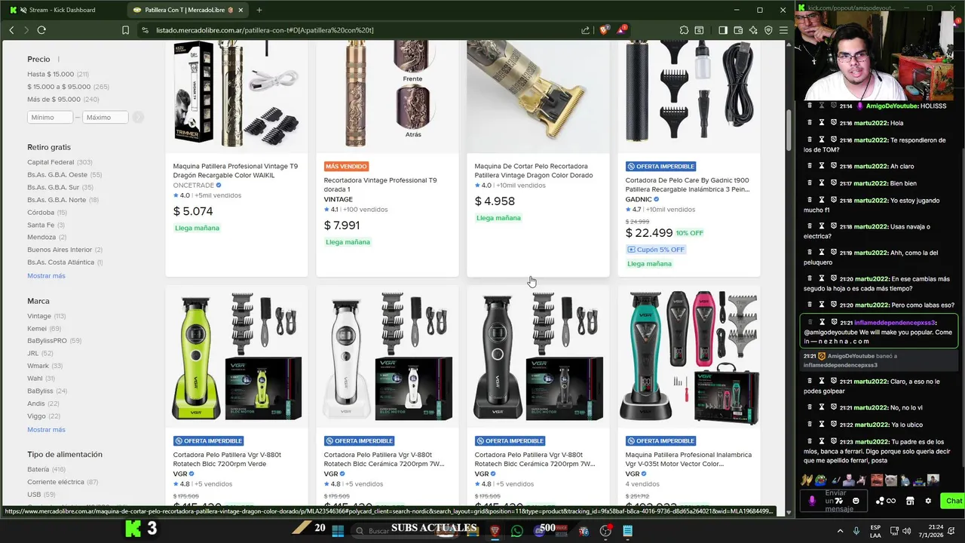Filter by brand Kemei

tap(45, 329)
